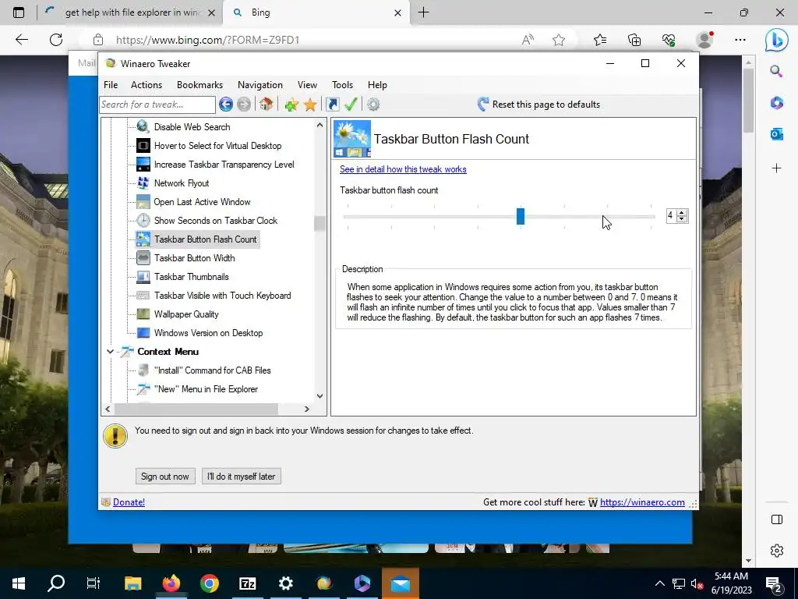Open a new browser tab in Edge
Screen dimensions: 798x599
click(423, 12)
